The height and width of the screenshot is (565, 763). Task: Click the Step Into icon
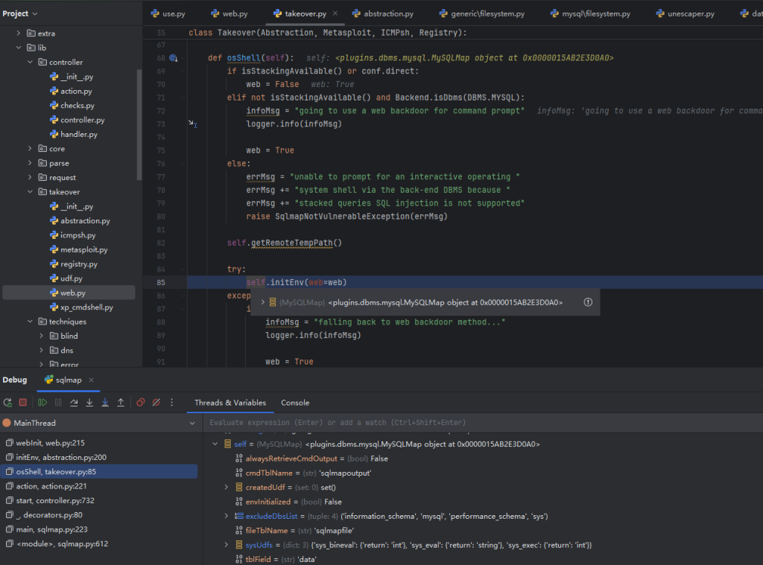click(89, 403)
